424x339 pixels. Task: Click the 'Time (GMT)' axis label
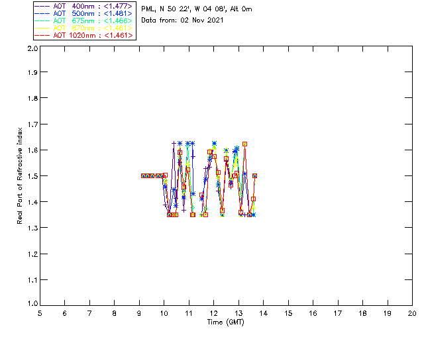225,322
